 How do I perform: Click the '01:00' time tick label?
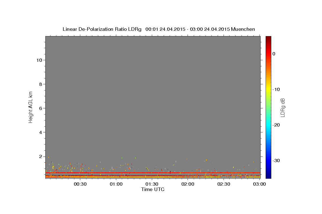pos(116,184)
